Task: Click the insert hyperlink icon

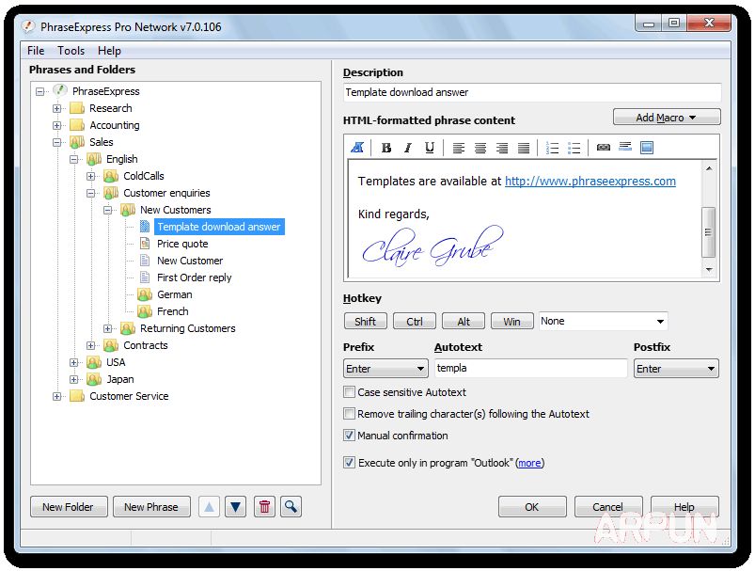Action: point(603,148)
